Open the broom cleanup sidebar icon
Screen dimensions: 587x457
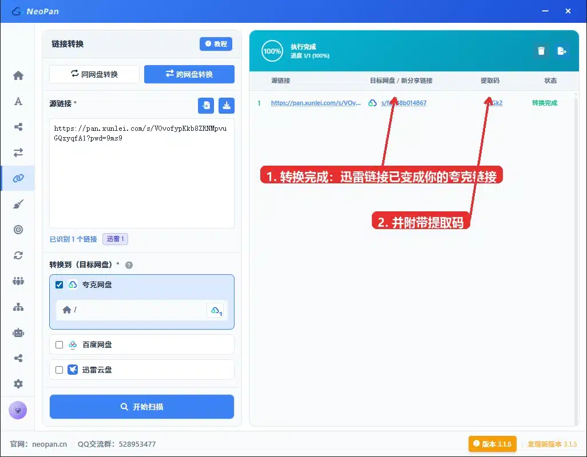tap(18, 204)
